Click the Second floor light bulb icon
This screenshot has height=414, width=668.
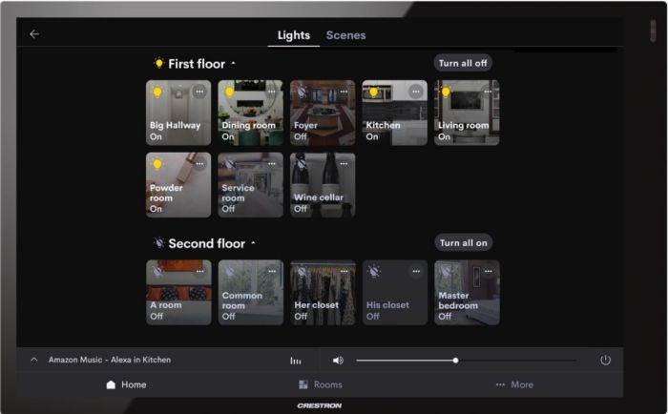point(159,243)
